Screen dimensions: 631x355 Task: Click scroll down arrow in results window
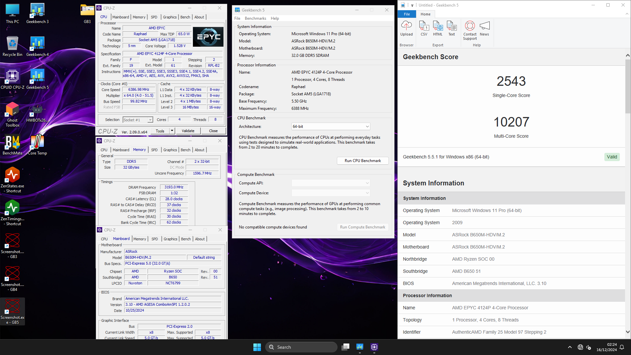coord(628,332)
